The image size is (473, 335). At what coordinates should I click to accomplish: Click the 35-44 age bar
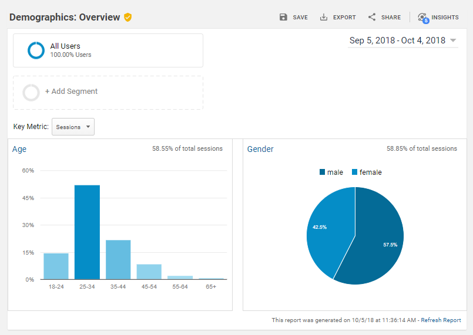118,259
